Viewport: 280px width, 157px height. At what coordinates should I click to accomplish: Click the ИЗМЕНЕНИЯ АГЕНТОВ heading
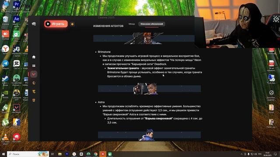pos(108,26)
